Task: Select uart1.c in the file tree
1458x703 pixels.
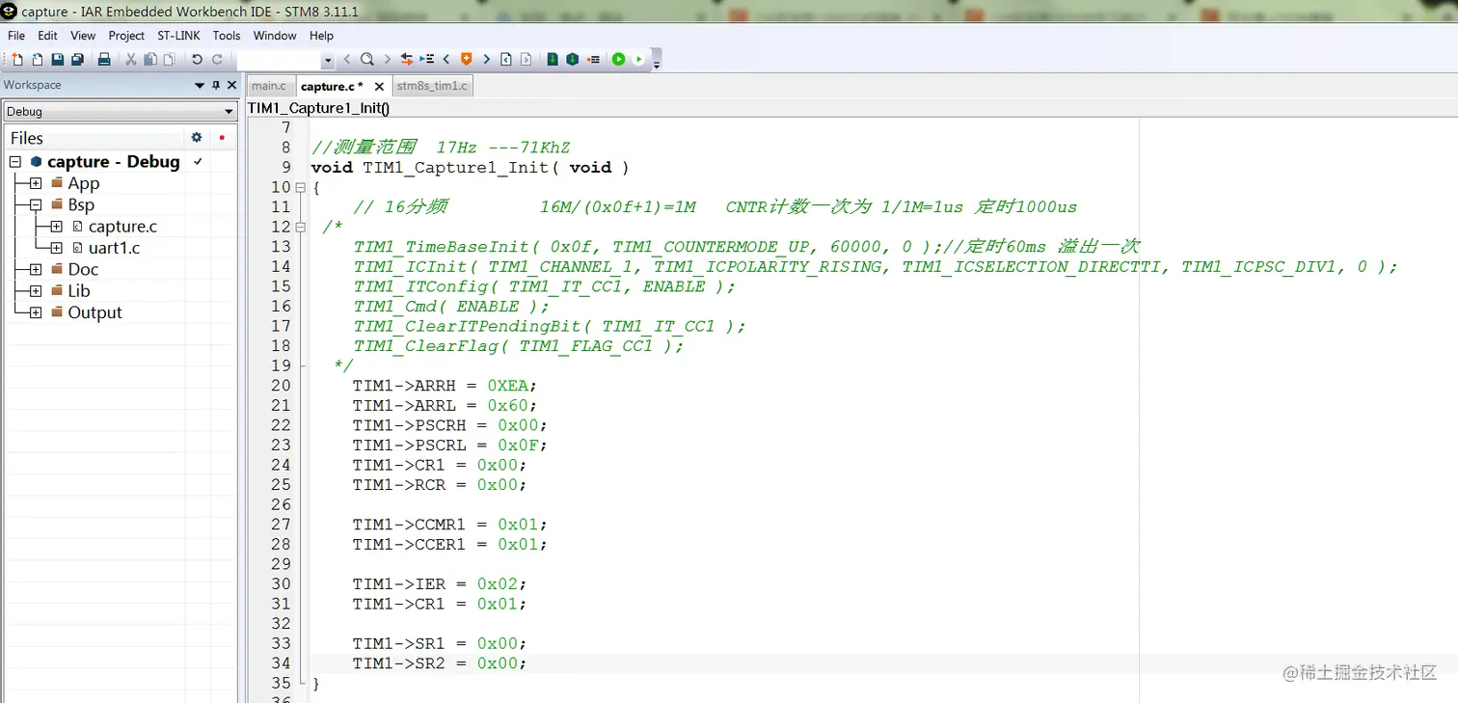Action: click(114, 248)
